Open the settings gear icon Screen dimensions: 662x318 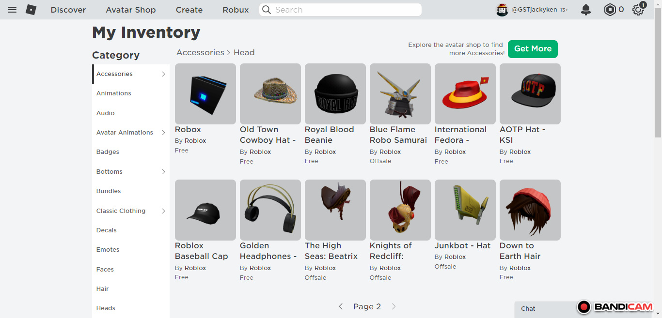[638, 10]
